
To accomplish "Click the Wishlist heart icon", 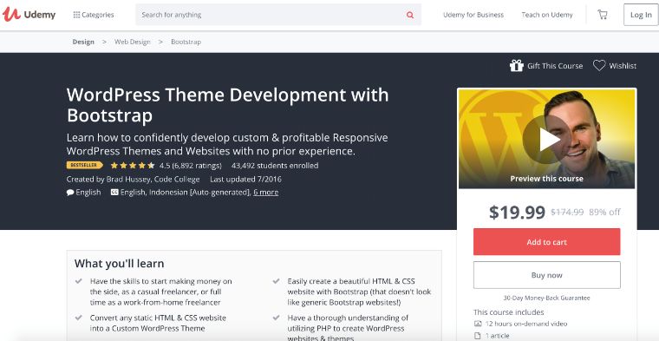I will coord(599,65).
